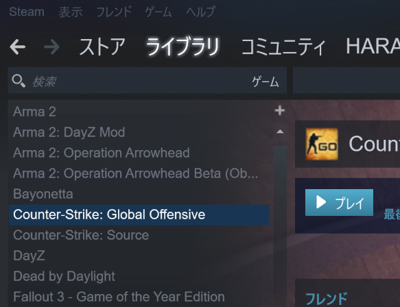The image size is (400, 307).
Task: Open the フレンド link in the game details
Action: (327, 298)
